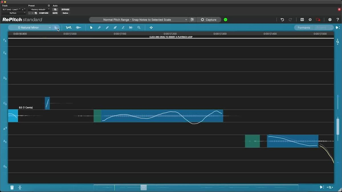Toggle the power button icon
Screen dimensions: 342x192
(x=310, y=20)
